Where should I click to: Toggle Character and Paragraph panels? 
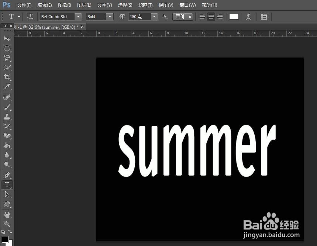click(x=264, y=17)
